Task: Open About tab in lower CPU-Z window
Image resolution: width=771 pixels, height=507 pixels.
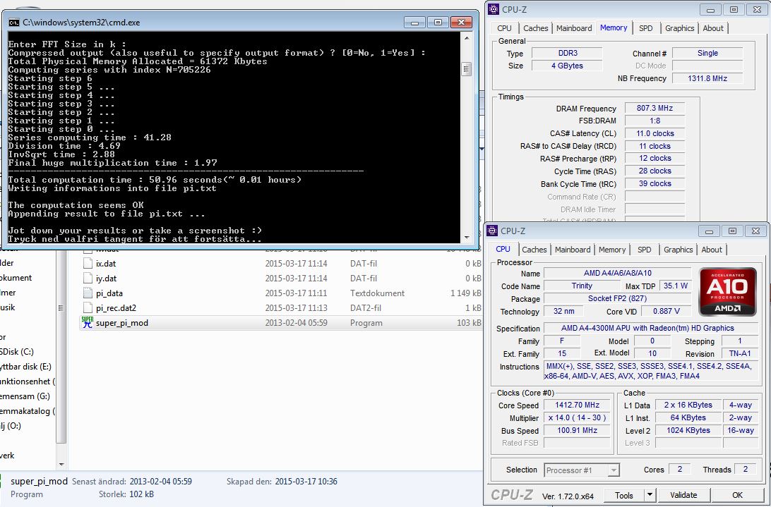Action: (712, 250)
